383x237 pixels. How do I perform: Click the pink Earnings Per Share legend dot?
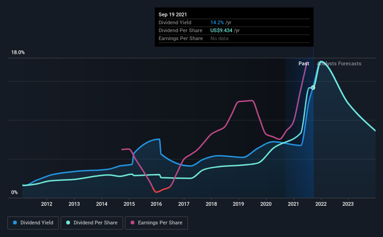pyautogui.click(x=132, y=223)
